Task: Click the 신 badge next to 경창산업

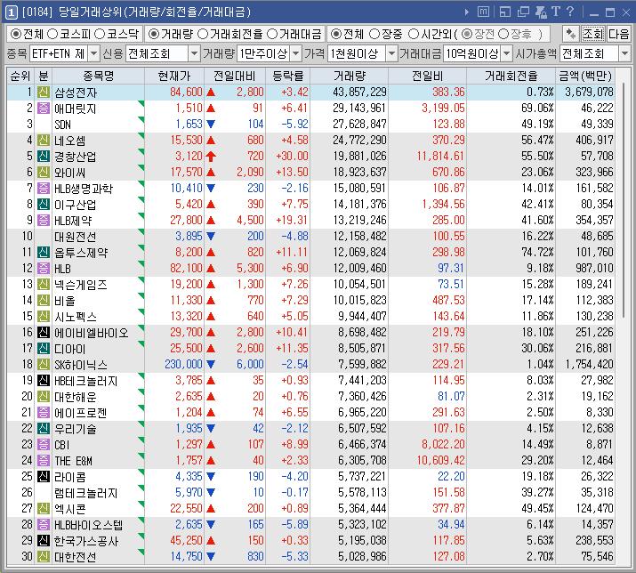Action: coord(44,156)
